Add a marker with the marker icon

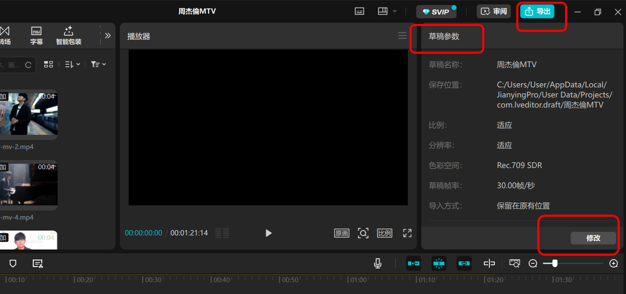pos(13,264)
